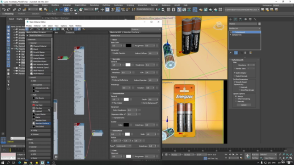The image size is (294, 165).
Task: Open Modes menu in Slate Material Editor
Action: [x=29, y=26]
